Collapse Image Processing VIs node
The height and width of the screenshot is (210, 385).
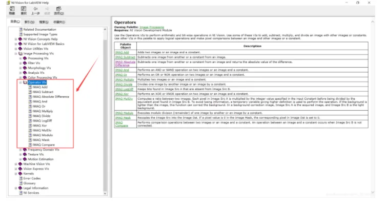[16, 53]
